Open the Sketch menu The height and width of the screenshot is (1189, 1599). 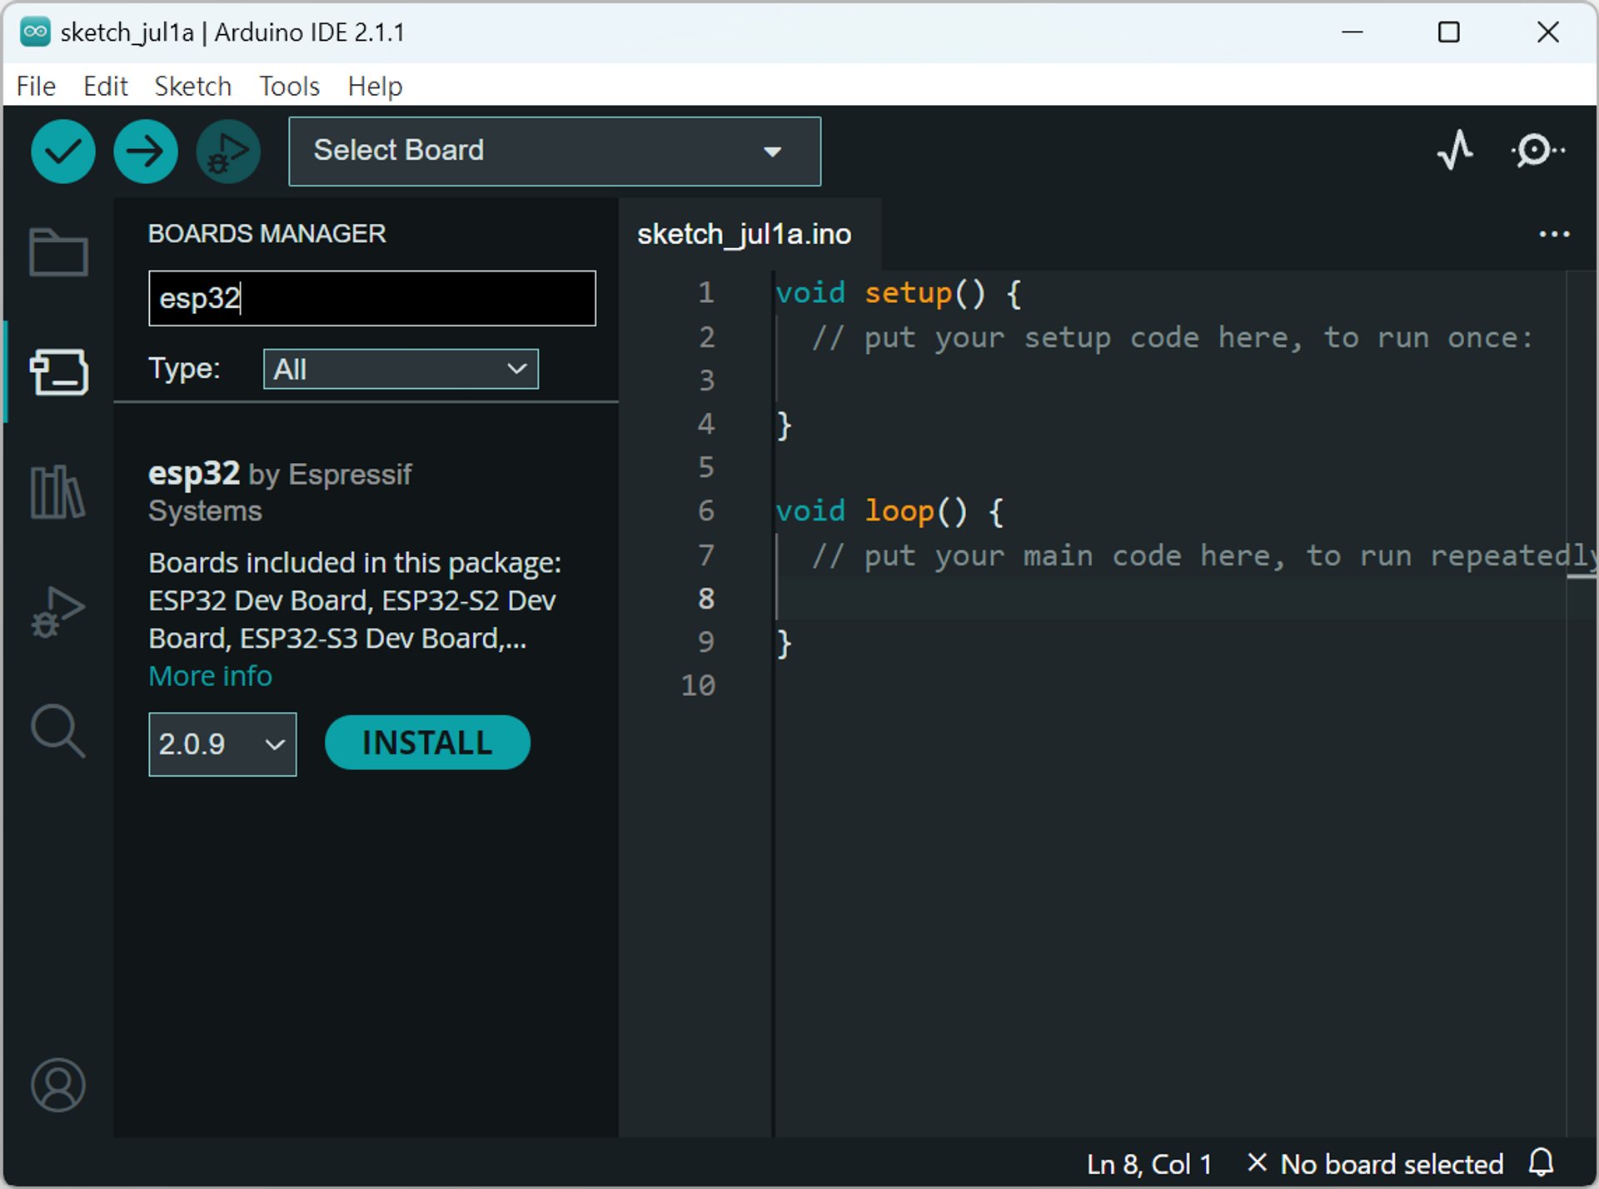[192, 86]
